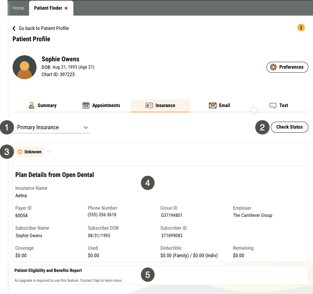Click the patient name Sophie Owens heading
The height and width of the screenshot is (294, 313).
click(61, 59)
